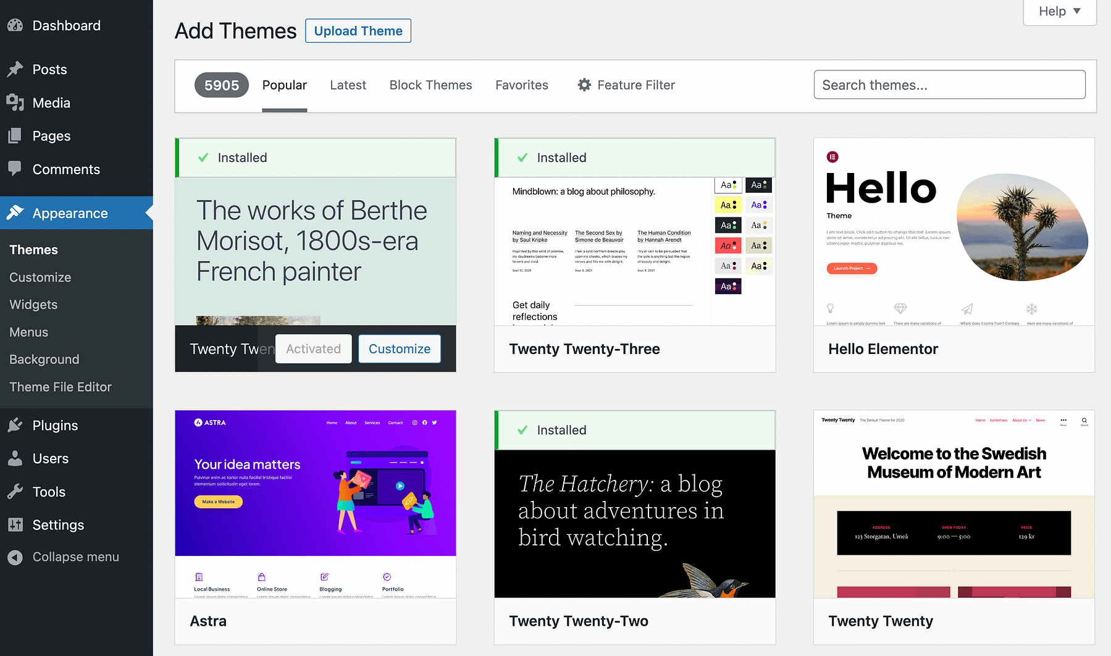Select the Appearance paintbrush icon
The image size is (1111, 656).
pyautogui.click(x=15, y=212)
